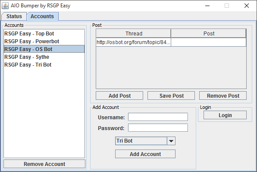Pick RSGP Easy - Sythe account
257x172 pixels.
pyautogui.click(x=44, y=57)
